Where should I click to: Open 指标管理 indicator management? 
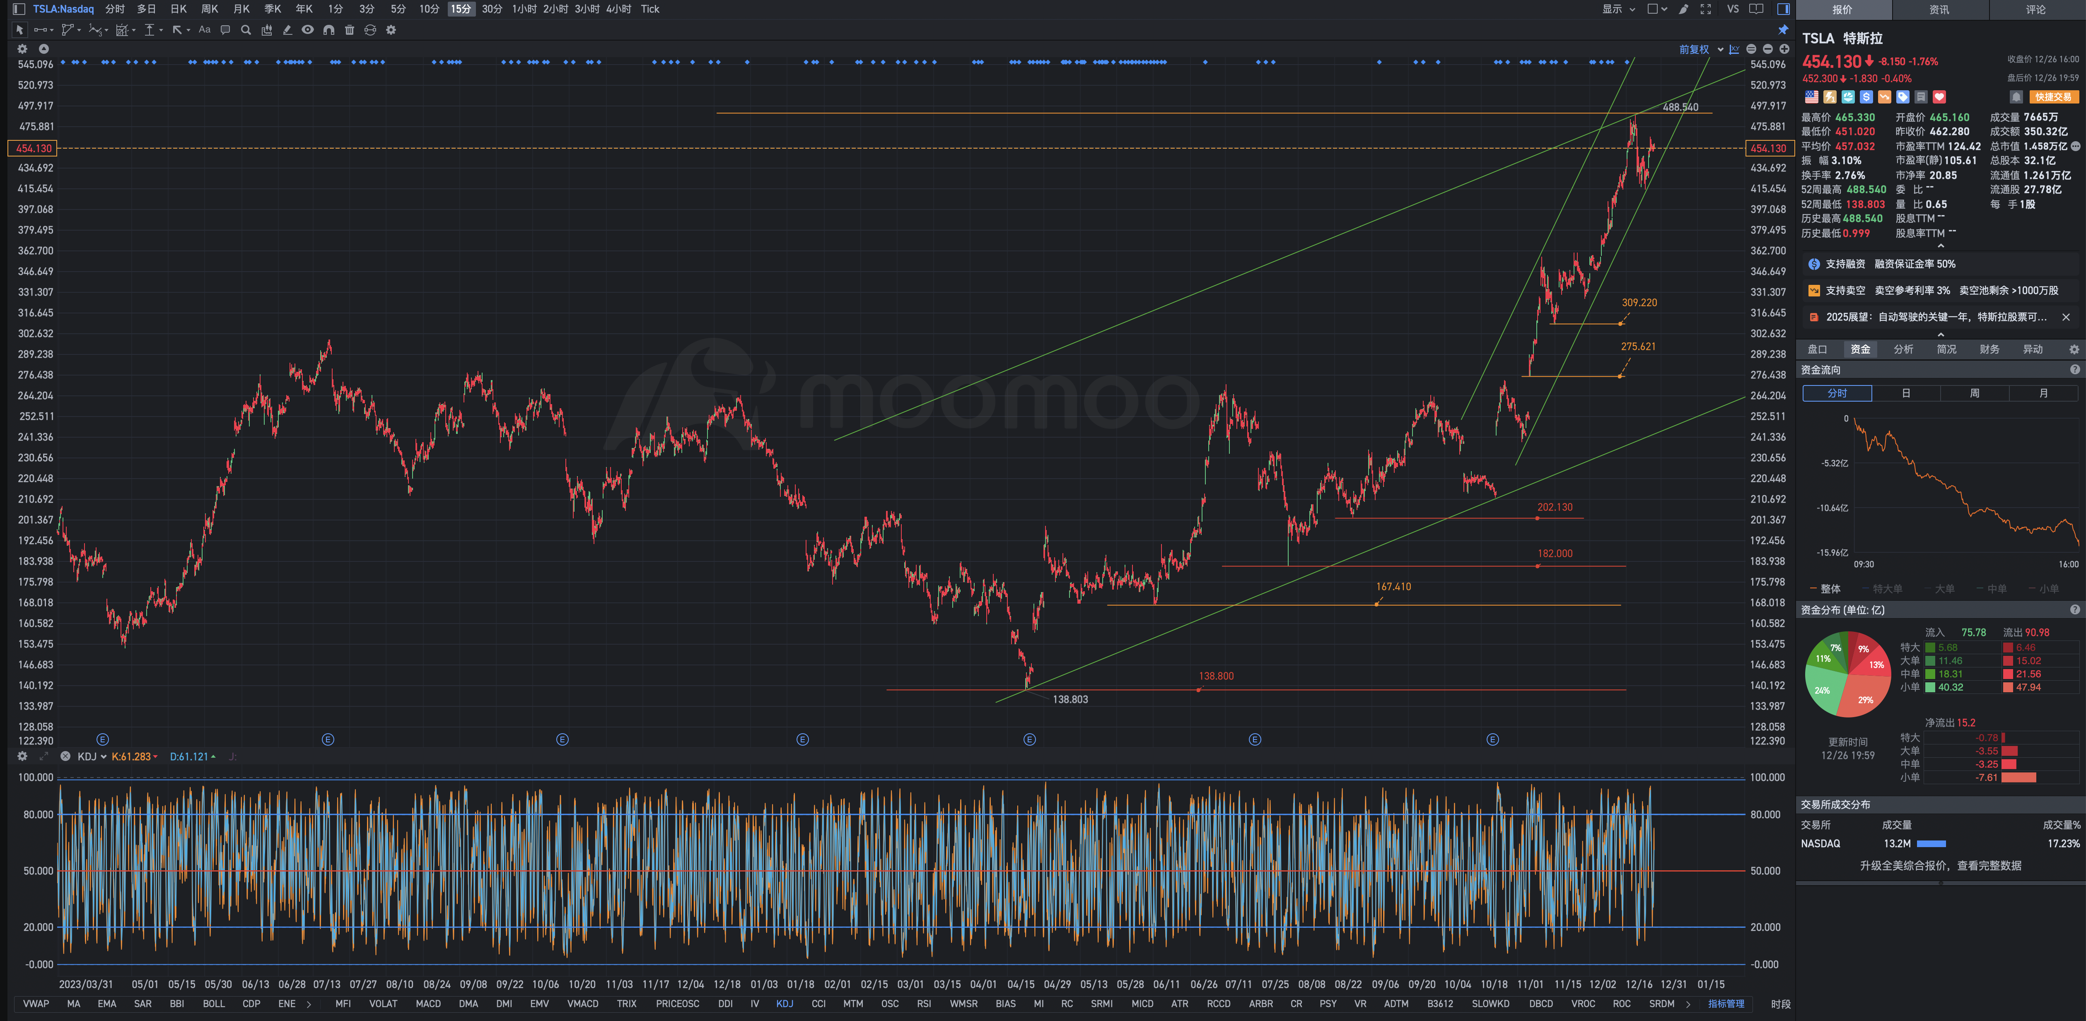pyautogui.click(x=1726, y=1004)
